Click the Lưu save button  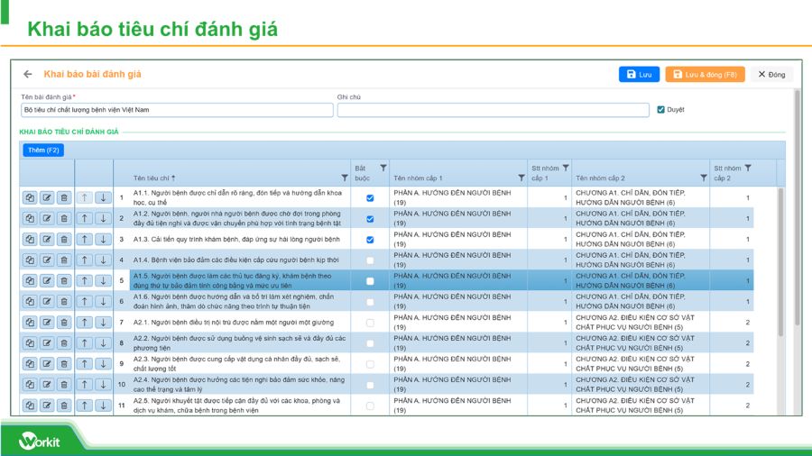click(639, 75)
